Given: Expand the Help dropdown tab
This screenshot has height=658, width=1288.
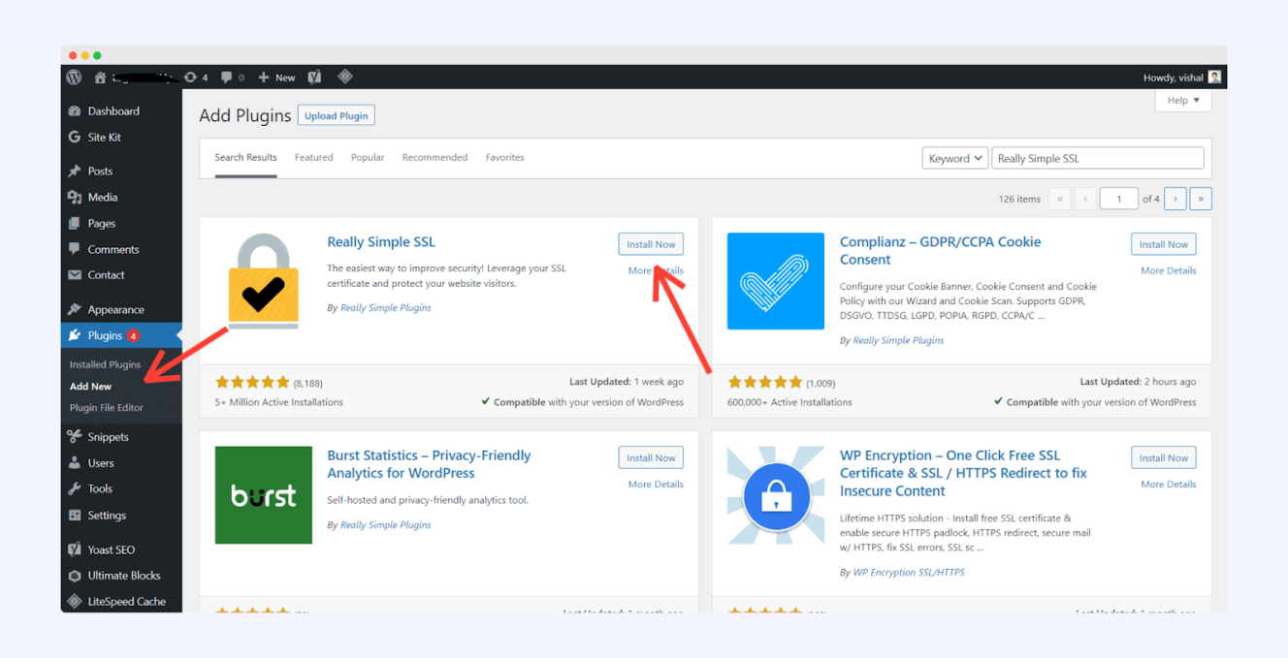Looking at the screenshot, I should point(1183,100).
